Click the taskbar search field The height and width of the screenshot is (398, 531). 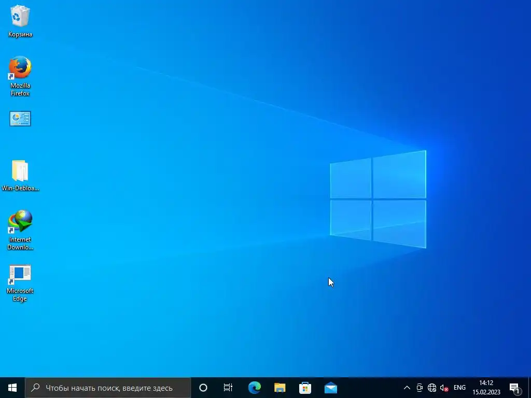coord(108,388)
